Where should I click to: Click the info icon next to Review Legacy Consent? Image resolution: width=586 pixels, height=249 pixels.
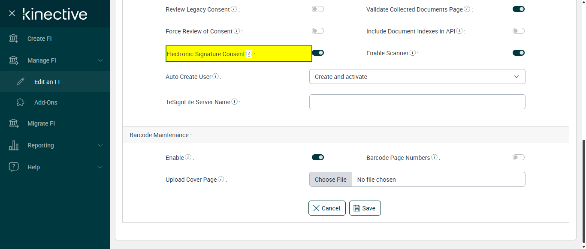[x=234, y=9]
